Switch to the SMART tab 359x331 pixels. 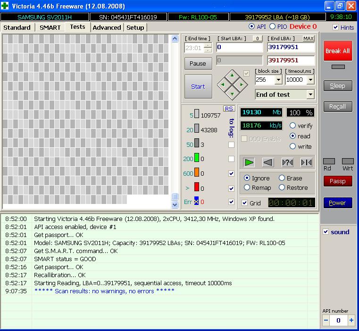pos(50,27)
